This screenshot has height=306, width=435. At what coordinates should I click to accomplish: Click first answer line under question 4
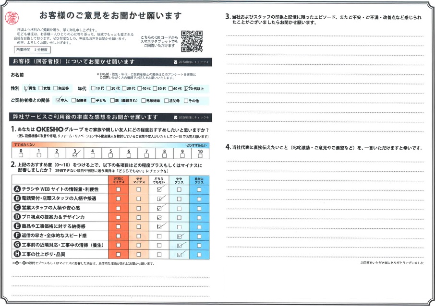point(326,157)
